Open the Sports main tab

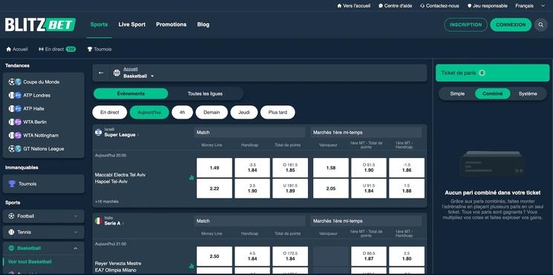[x=99, y=24]
